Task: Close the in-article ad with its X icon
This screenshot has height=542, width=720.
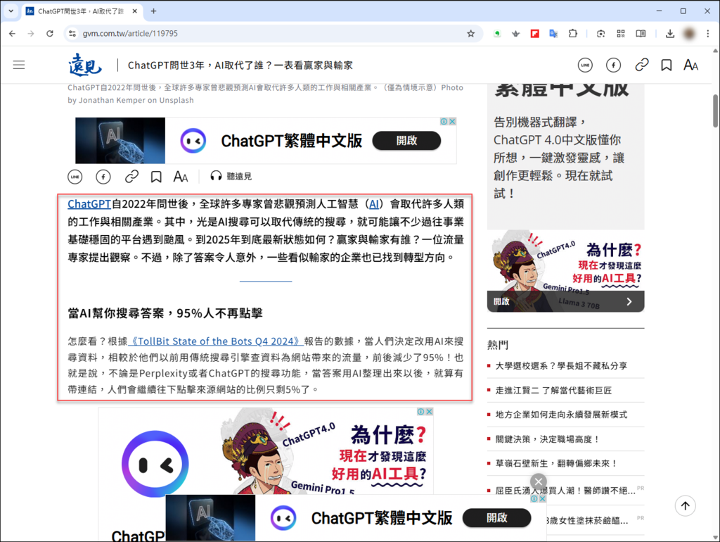Action: click(x=429, y=412)
